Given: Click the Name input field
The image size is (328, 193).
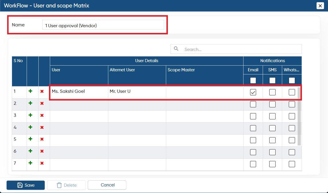Looking at the screenshot, I should pyautogui.click(x=103, y=25).
